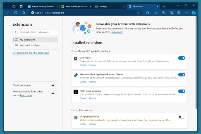Go to the Home page button
Screen dimensions: 201x134
(x=23, y=13)
